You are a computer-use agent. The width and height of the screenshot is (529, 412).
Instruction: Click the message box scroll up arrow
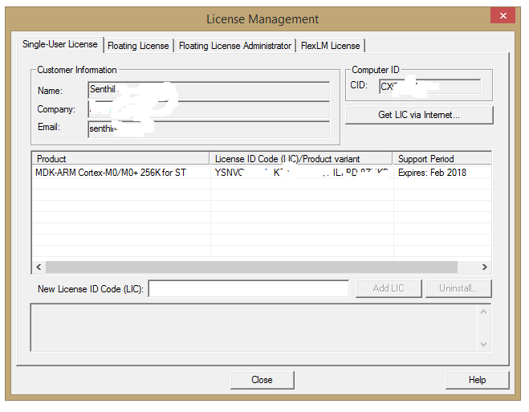click(x=483, y=312)
